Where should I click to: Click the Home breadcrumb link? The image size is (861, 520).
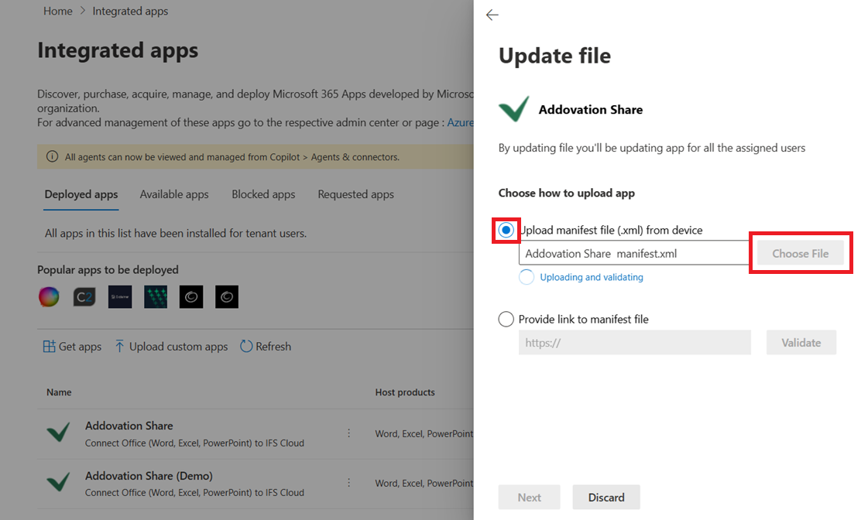(x=58, y=11)
